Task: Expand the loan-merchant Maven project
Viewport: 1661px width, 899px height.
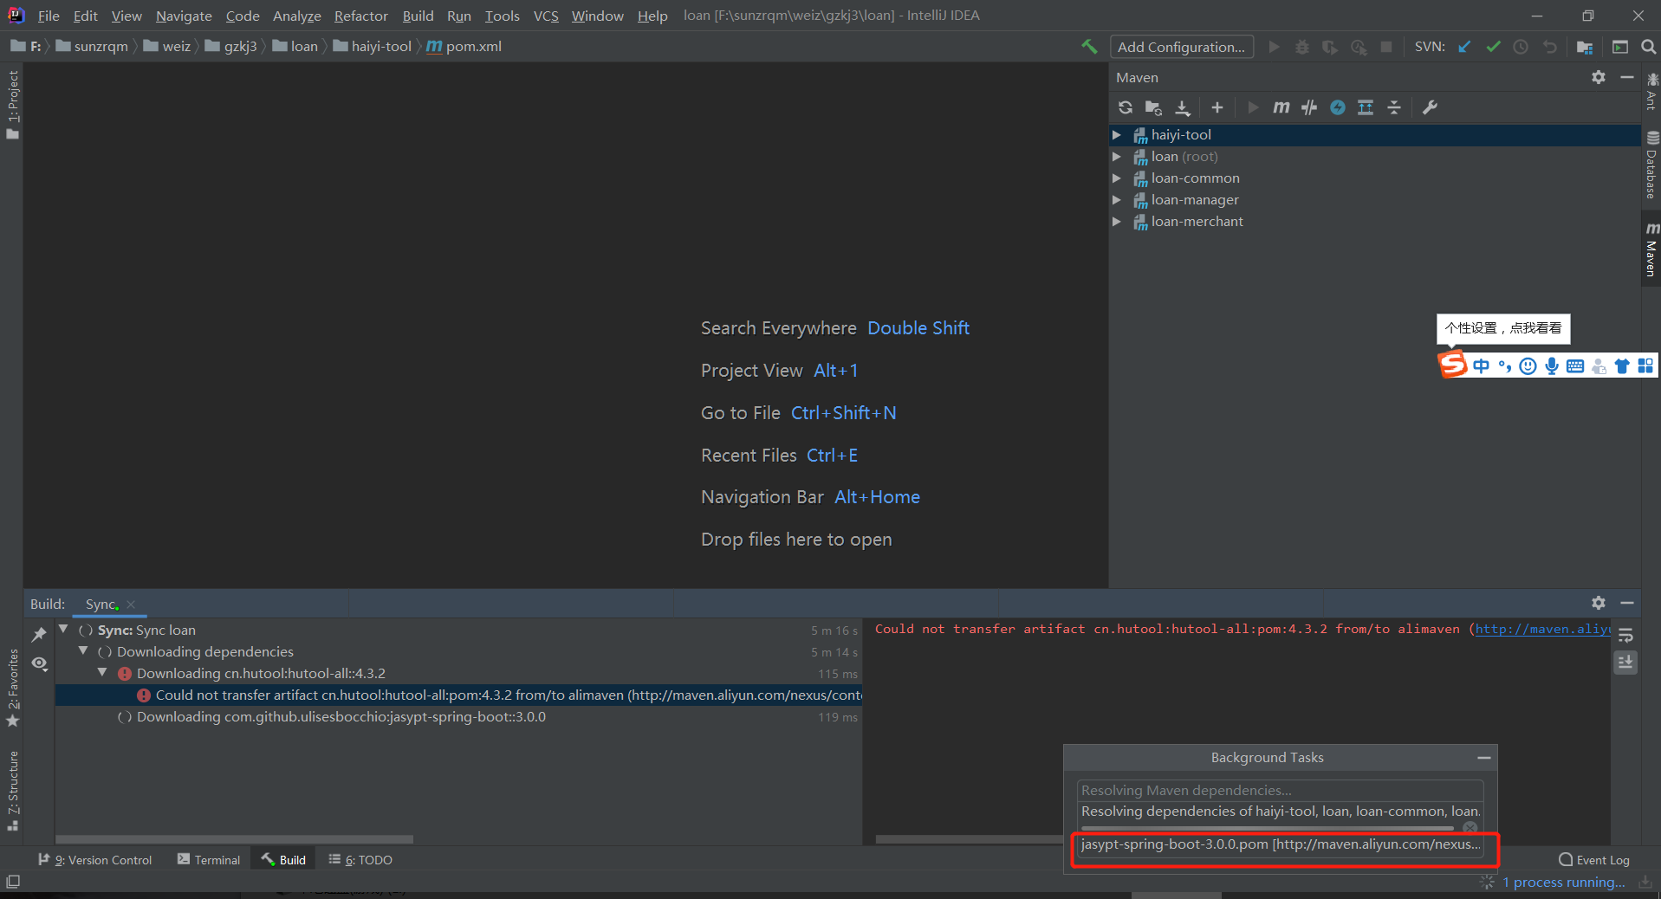Action: coord(1117,222)
